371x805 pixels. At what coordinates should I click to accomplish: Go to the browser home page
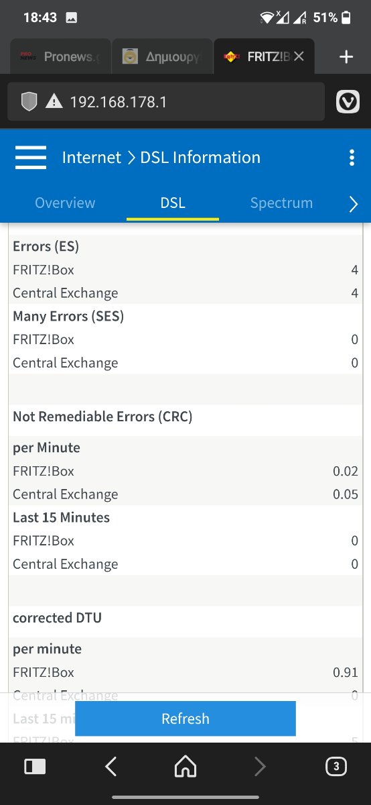[185, 766]
